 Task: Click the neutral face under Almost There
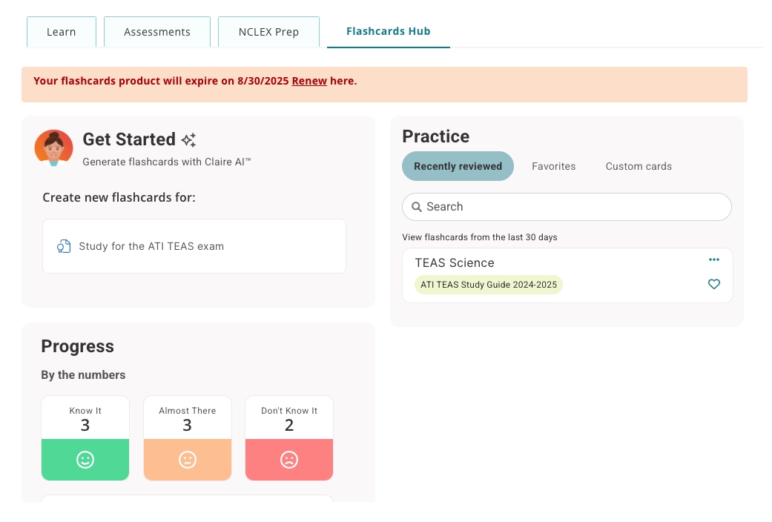[x=188, y=460]
